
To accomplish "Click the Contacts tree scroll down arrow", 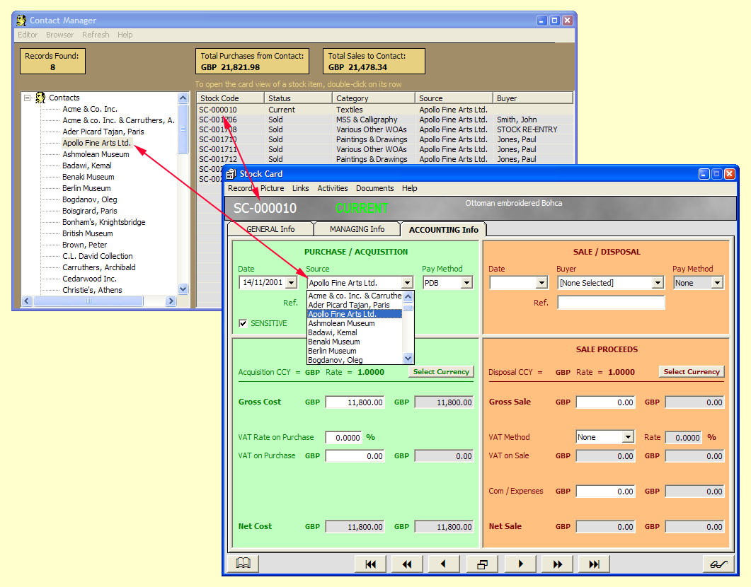I will tap(183, 289).
